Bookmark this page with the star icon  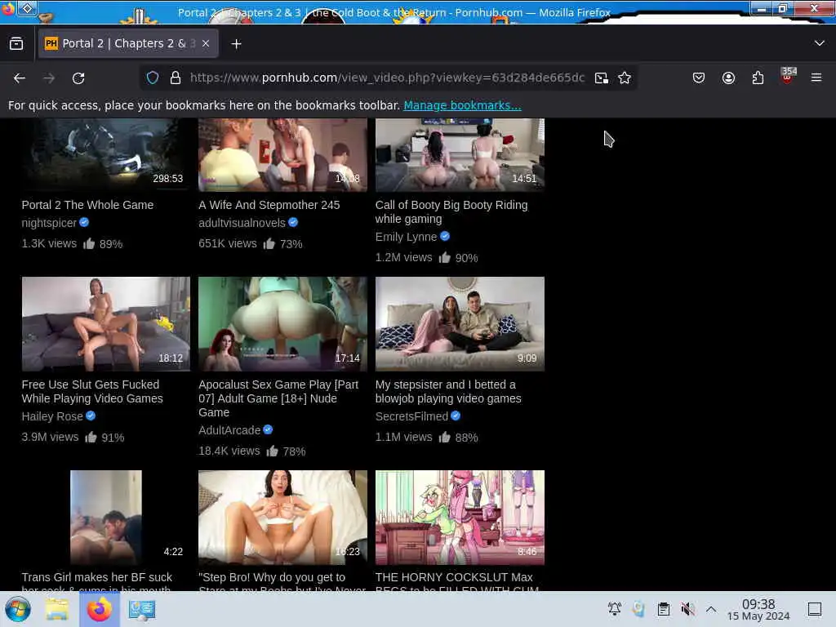[x=625, y=78]
